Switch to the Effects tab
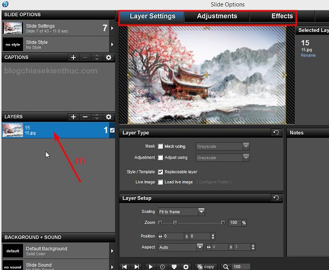This screenshot has width=329, height=270. [x=282, y=16]
